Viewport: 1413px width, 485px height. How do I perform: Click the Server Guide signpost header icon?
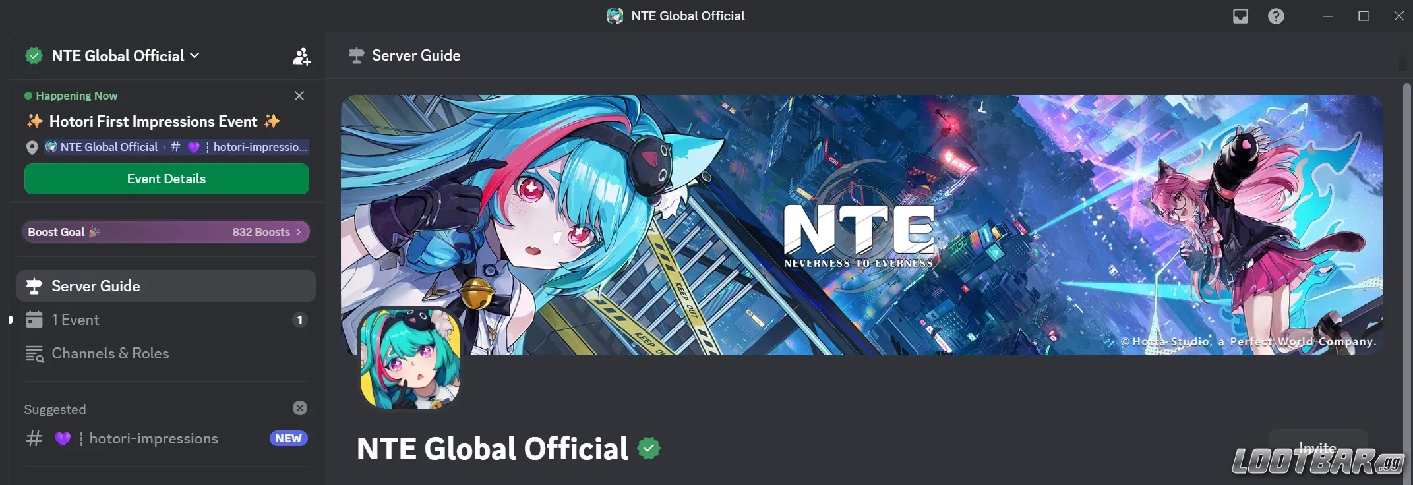pos(356,55)
